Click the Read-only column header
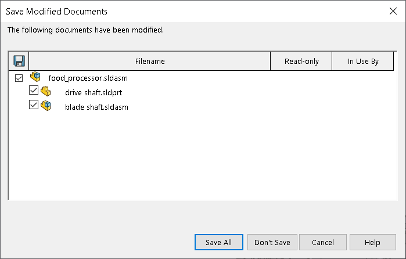 (x=301, y=61)
